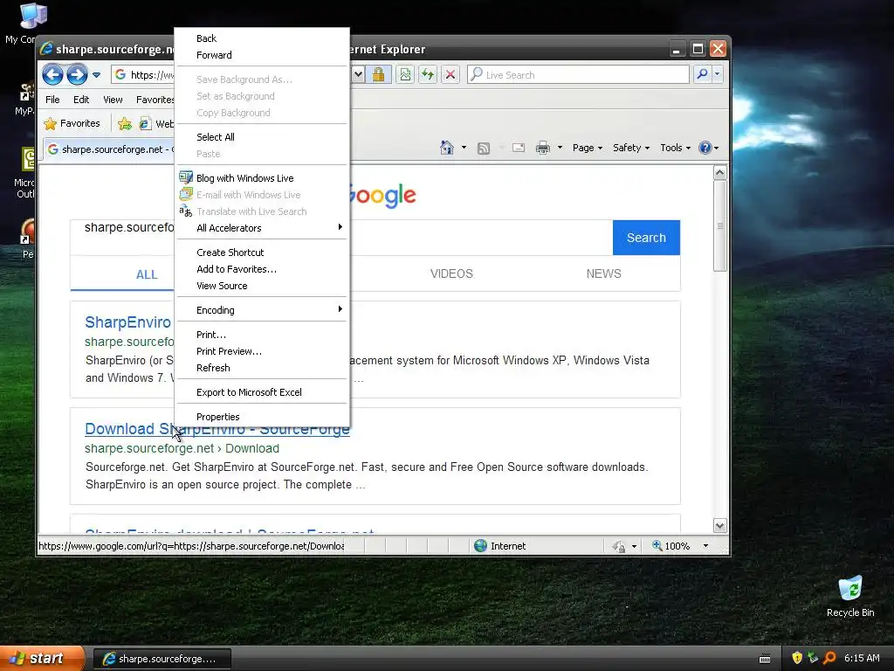The width and height of the screenshot is (894, 671).
Task: Choose Export to Microsoft Excel
Action: 262,392
